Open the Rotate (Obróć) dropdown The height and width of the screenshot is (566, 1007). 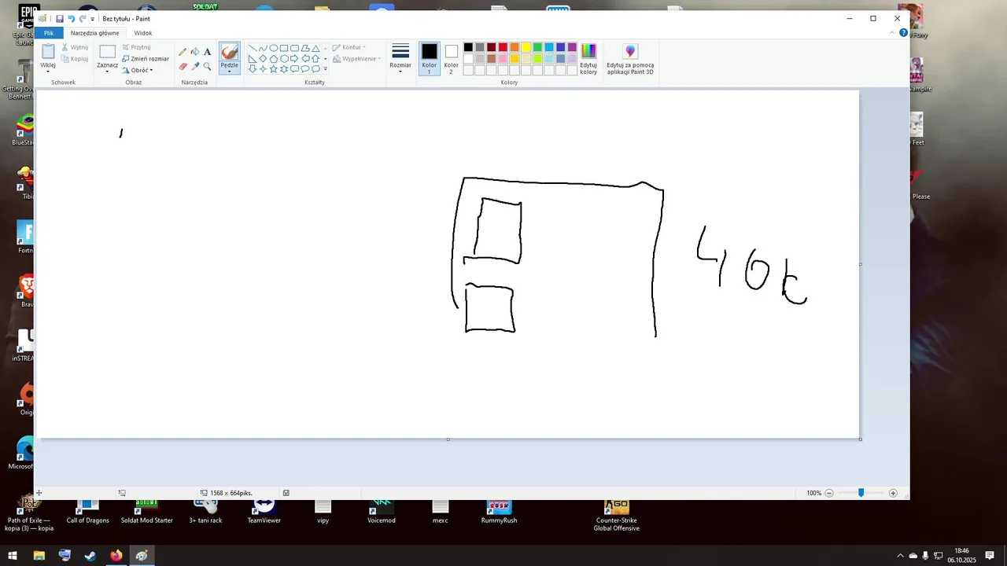[138, 70]
